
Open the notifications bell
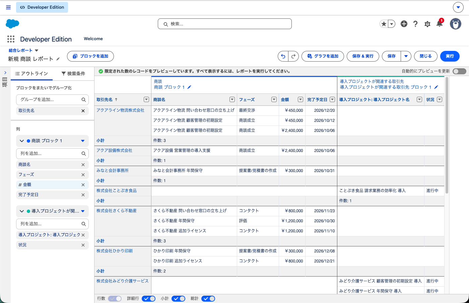440,24
